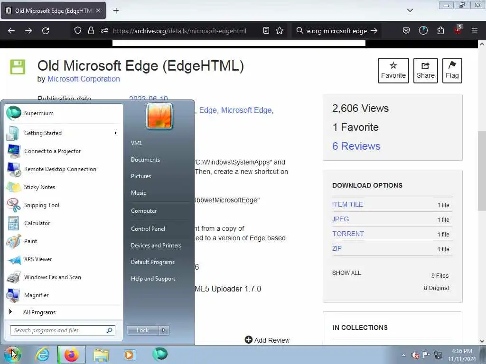Launch Sticky Notes
The height and width of the screenshot is (364, 486).
click(64, 187)
